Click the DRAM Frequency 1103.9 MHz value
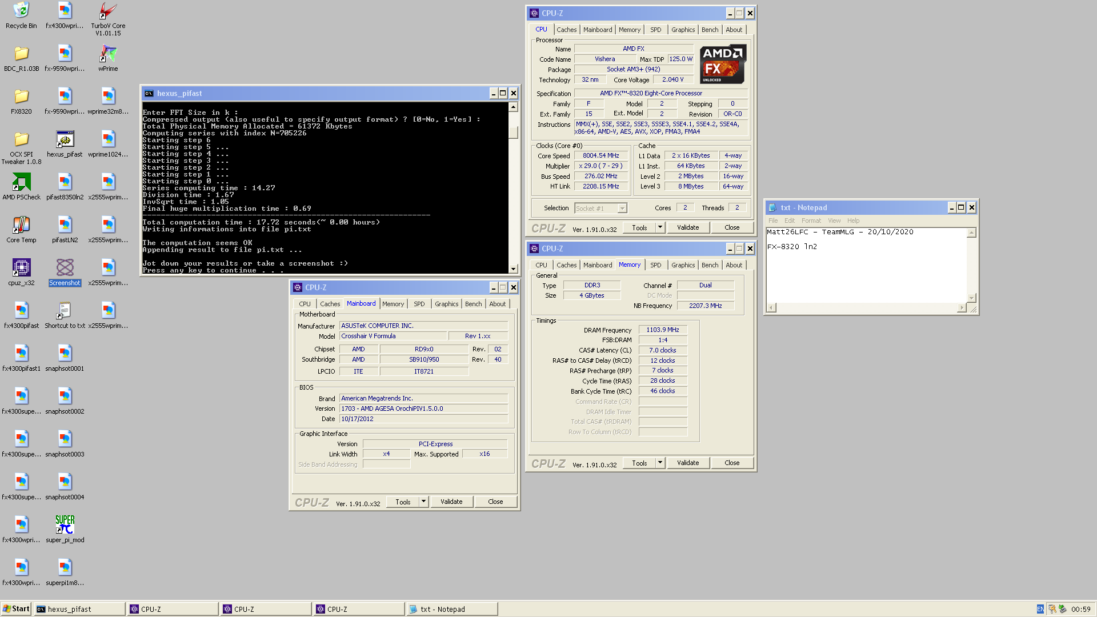The width and height of the screenshot is (1097, 617). tap(663, 330)
